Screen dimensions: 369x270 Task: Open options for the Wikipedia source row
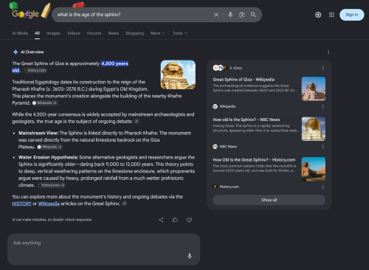pos(323,106)
